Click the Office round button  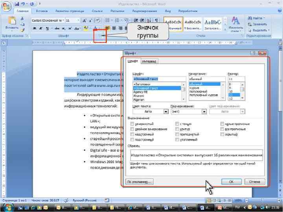pos(7,7)
